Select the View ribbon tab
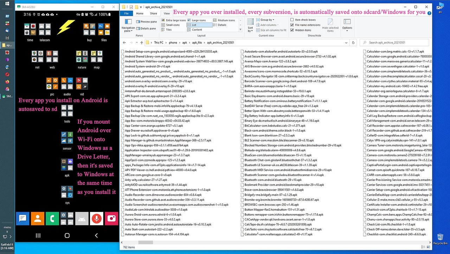The height and width of the screenshot is (254, 450). click(x=167, y=13)
